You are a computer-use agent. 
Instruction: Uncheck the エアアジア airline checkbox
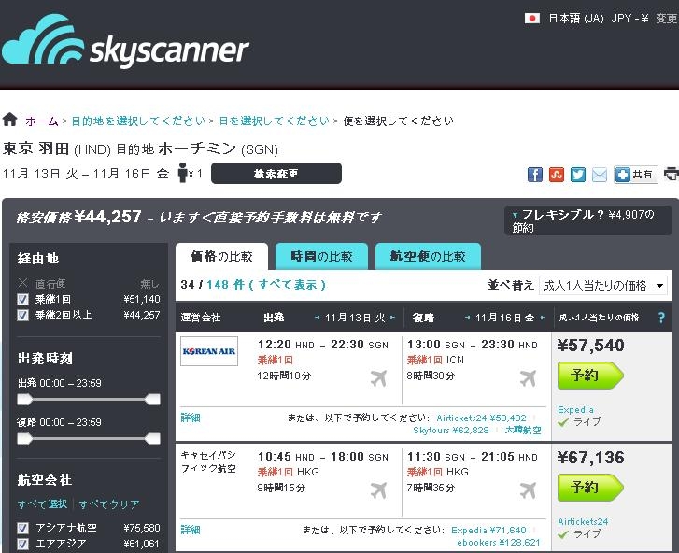coord(22,544)
